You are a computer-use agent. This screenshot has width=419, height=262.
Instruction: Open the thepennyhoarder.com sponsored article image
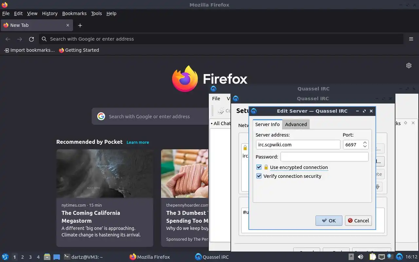(x=185, y=174)
